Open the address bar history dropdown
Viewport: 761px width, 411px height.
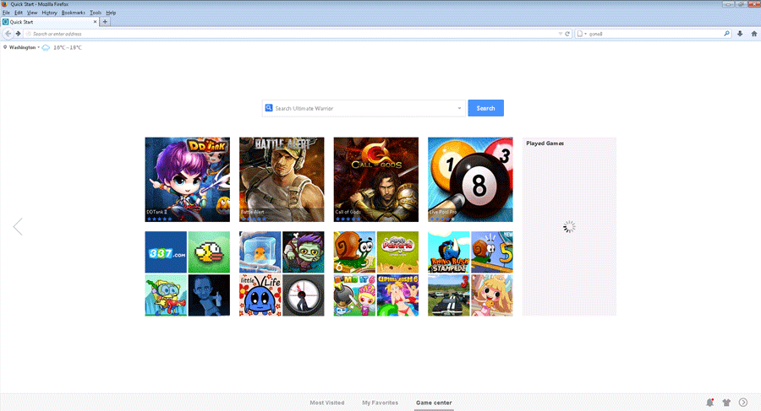click(x=560, y=34)
